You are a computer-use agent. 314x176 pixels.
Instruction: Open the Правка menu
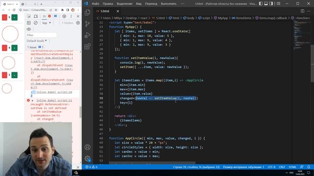point(108,3)
